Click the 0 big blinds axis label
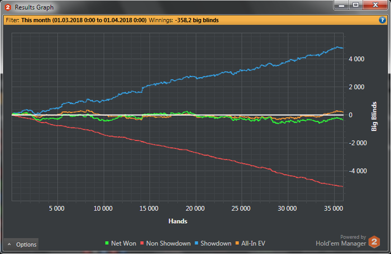The width and height of the screenshot is (391, 254). pyautogui.click(x=351, y=115)
